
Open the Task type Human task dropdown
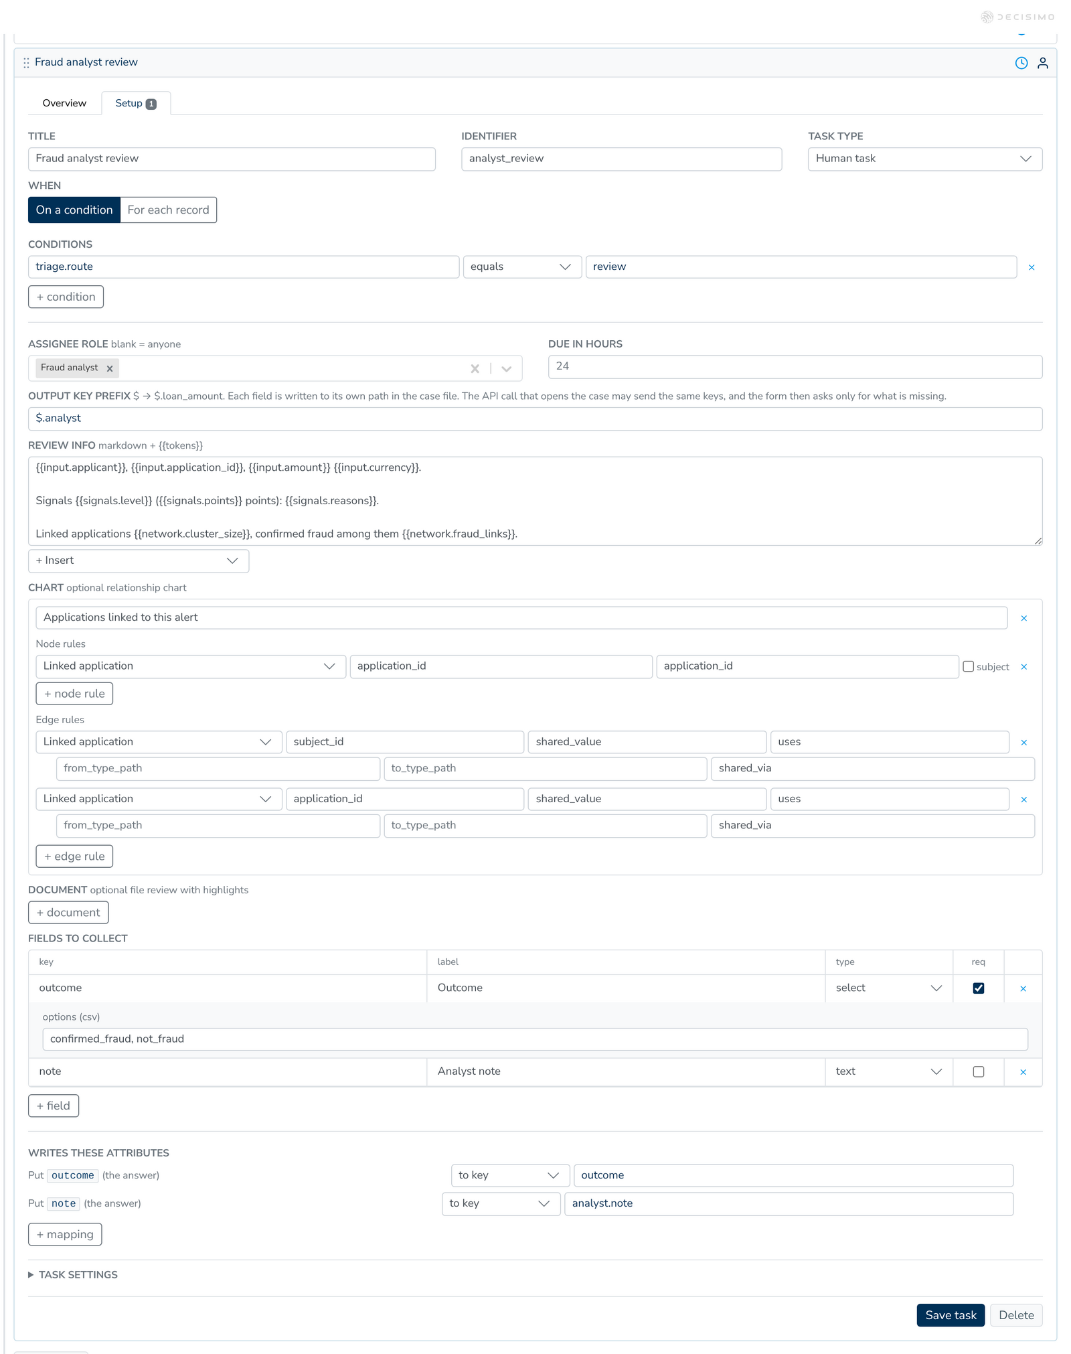[925, 159]
